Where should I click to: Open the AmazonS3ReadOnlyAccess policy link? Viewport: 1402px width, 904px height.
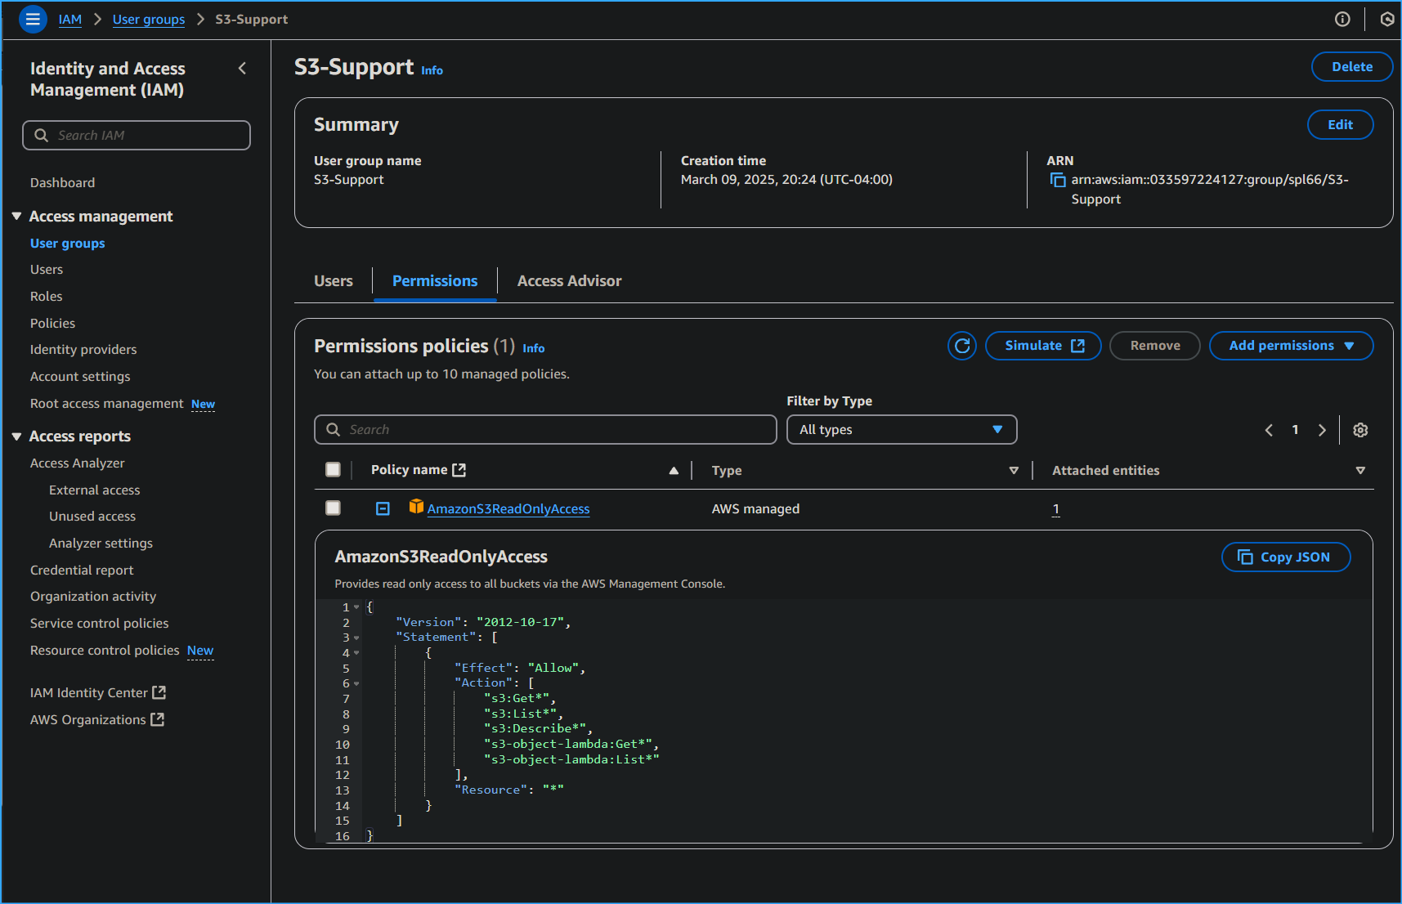pyautogui.click(x=508, y=509)
